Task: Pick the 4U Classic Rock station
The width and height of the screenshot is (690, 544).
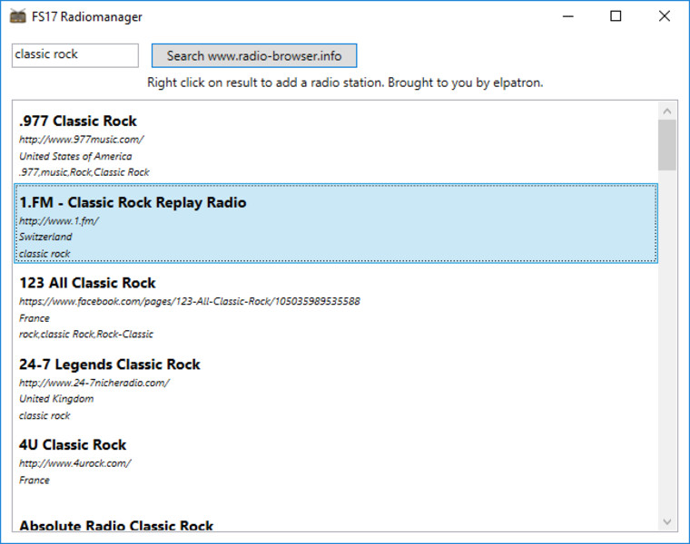Action: (x=73, y=445)
